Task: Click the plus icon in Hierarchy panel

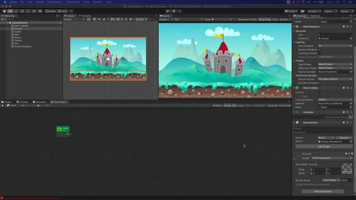Action: click(2, 19)
